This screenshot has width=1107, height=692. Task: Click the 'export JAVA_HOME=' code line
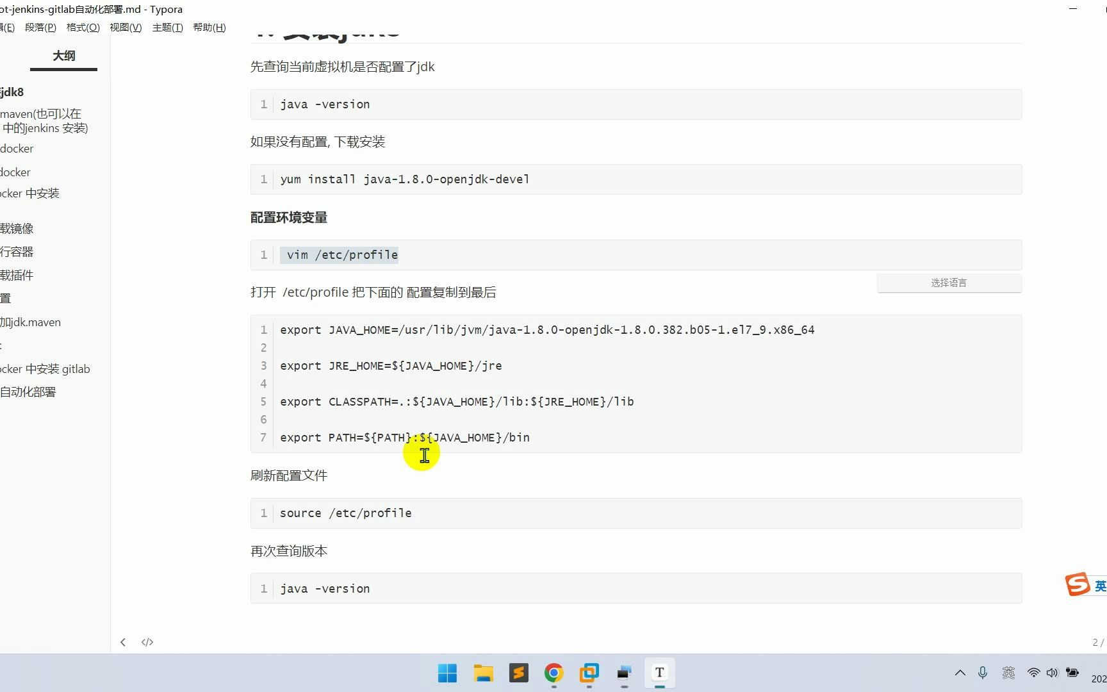click(x=547, y=330)
